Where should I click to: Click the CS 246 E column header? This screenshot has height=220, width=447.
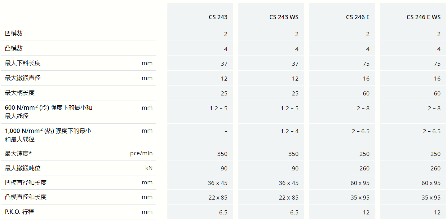tap(357, 17)
